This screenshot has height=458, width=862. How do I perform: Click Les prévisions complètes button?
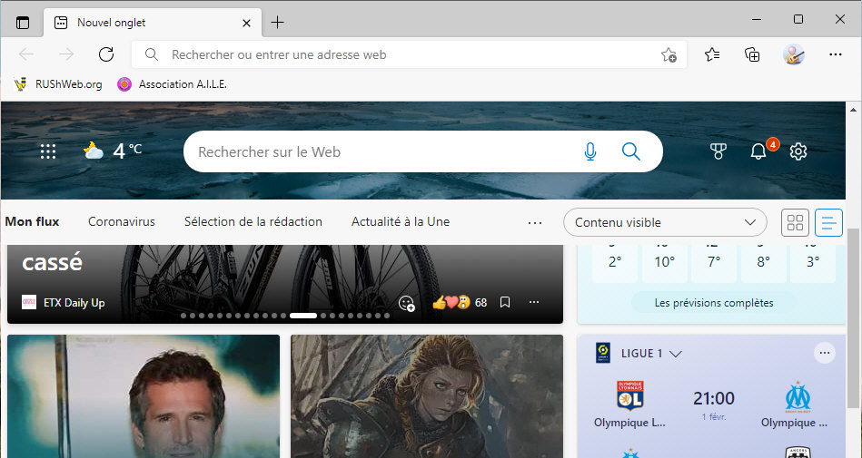(x=714, y=303)
